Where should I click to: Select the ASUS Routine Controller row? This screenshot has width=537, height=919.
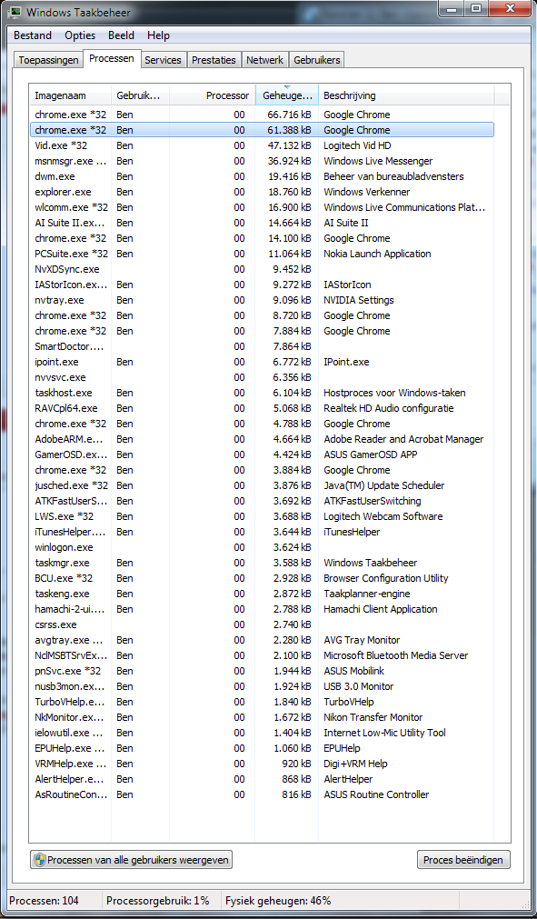[262, 794]
